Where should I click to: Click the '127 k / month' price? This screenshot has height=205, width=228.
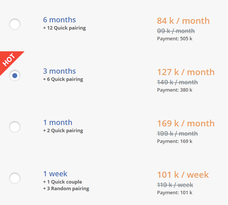click(186, 72)
